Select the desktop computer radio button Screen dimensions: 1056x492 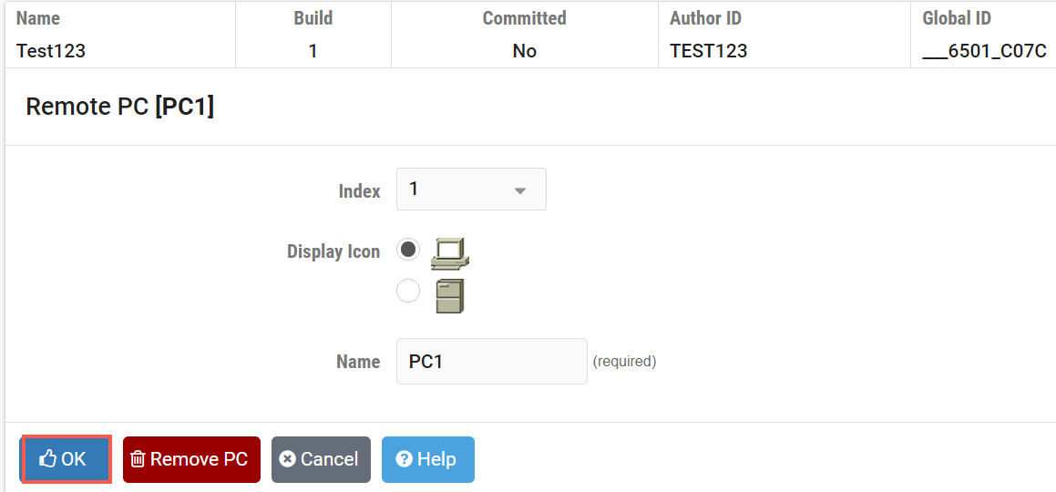[408, 249]
